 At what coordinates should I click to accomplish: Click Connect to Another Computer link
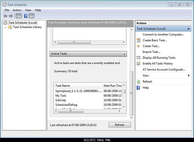pyautogui.click(x=163, y=35)
